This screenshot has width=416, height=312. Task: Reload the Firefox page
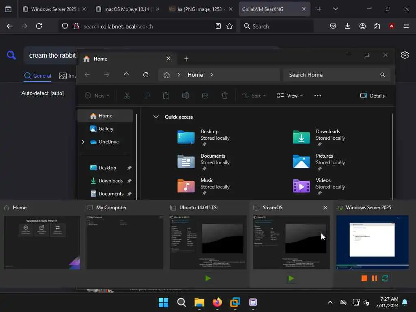pos(39,26)
